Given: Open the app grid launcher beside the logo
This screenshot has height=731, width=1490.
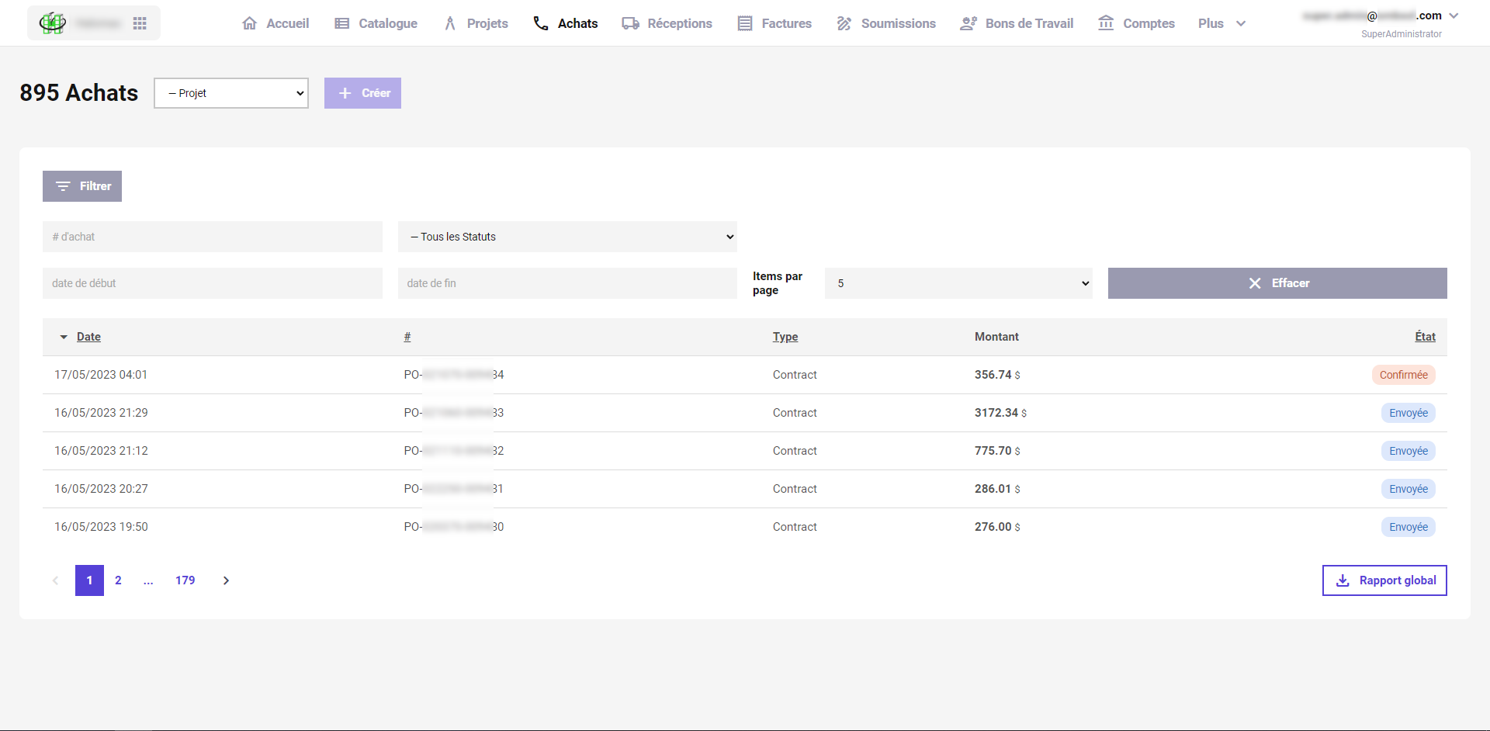Looking at the screenshot, I should (139, 23).
